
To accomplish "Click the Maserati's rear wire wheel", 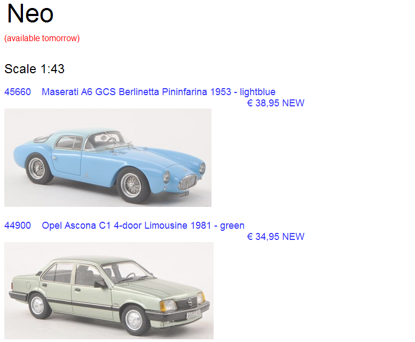I will 37,168.
